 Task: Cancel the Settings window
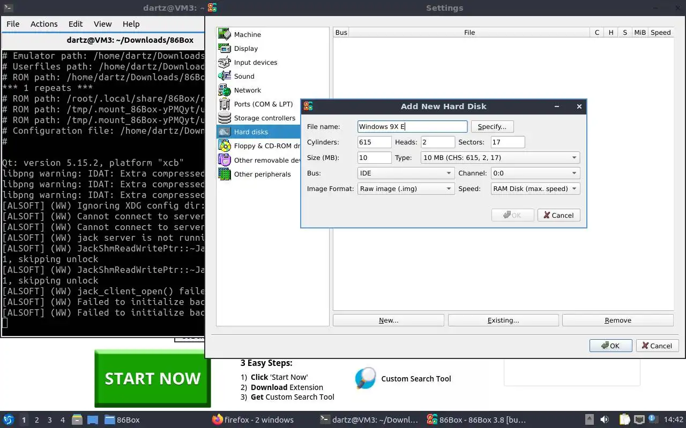[657, 346]
